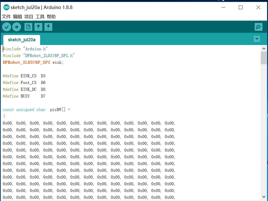The image size is (268, 201).
Task: Open an existing sketch arrow-up icon
Action: pos(38,27)
